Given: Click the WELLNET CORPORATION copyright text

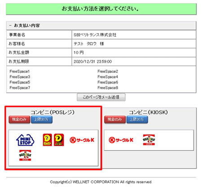Looking at the screenshot, I should coord(101,182).
